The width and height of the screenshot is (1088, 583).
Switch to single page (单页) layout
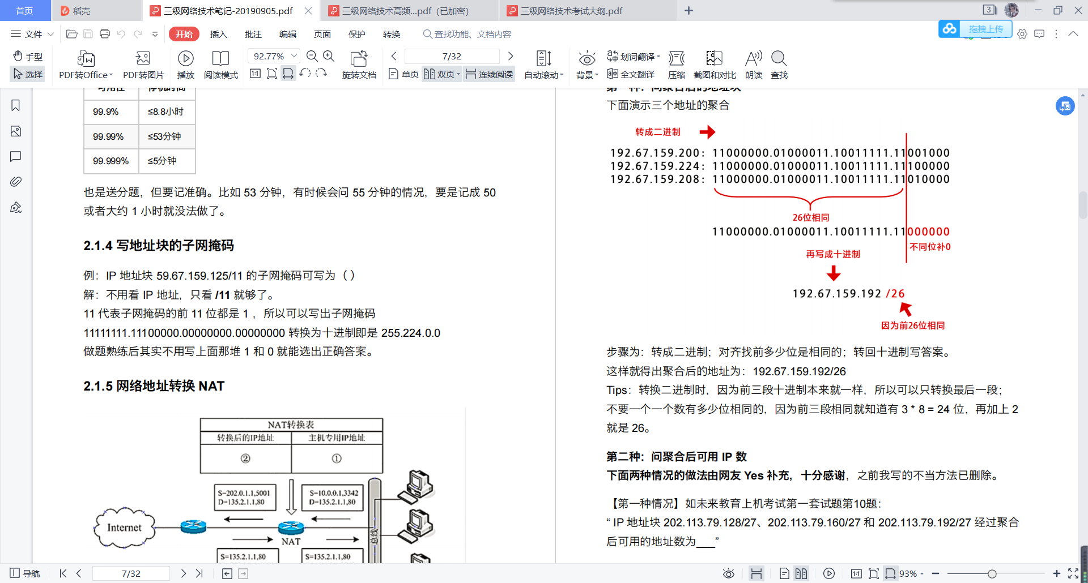click(403, 74)
